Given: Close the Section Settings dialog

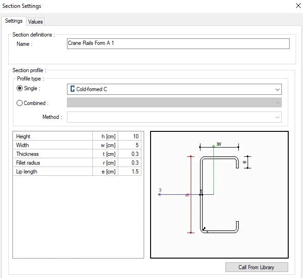Looking at the screenshot, I should click(298, 6).
